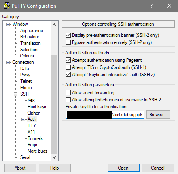Select Translation in category tree
178x174 pixels.
tap(30, 43)
